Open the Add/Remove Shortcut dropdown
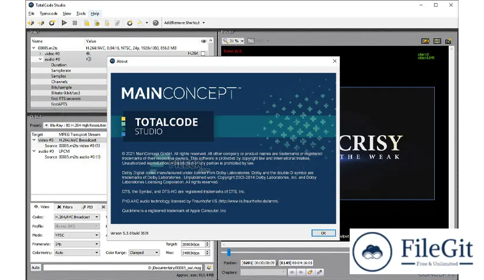This screenshot has height=280, width=484. click(x=185, y=23)
